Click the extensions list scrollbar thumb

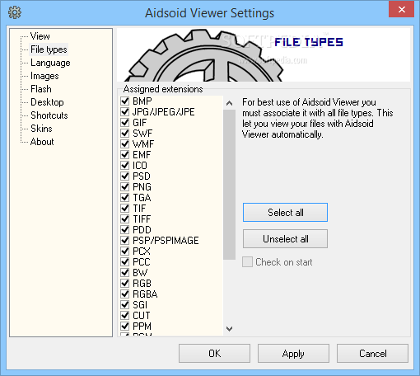tap(229, 185)
